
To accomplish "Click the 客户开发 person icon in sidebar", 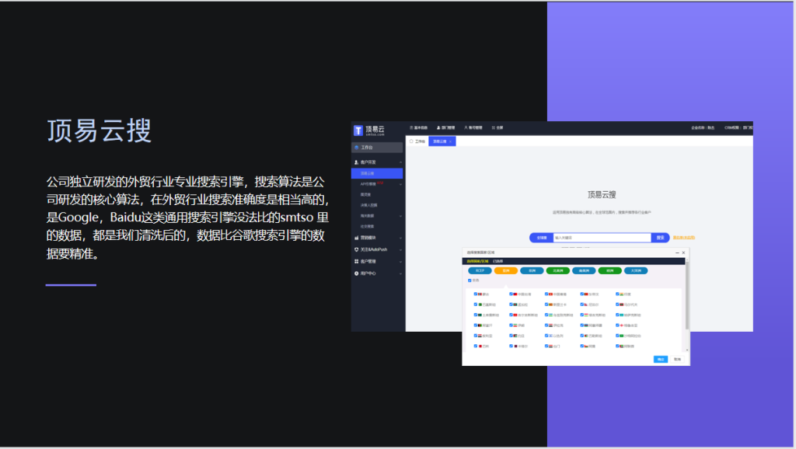I will (x=356, y=162).
